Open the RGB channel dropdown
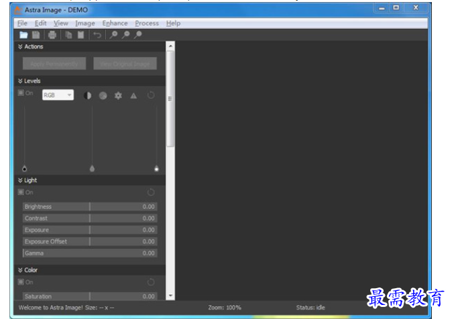The width and height of the screenshot is (450, 319). [58, 95]
